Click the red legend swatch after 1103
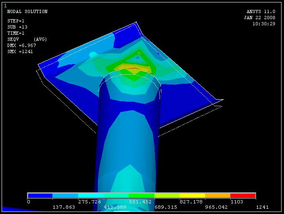284x214 pixels. pos(243,196)
